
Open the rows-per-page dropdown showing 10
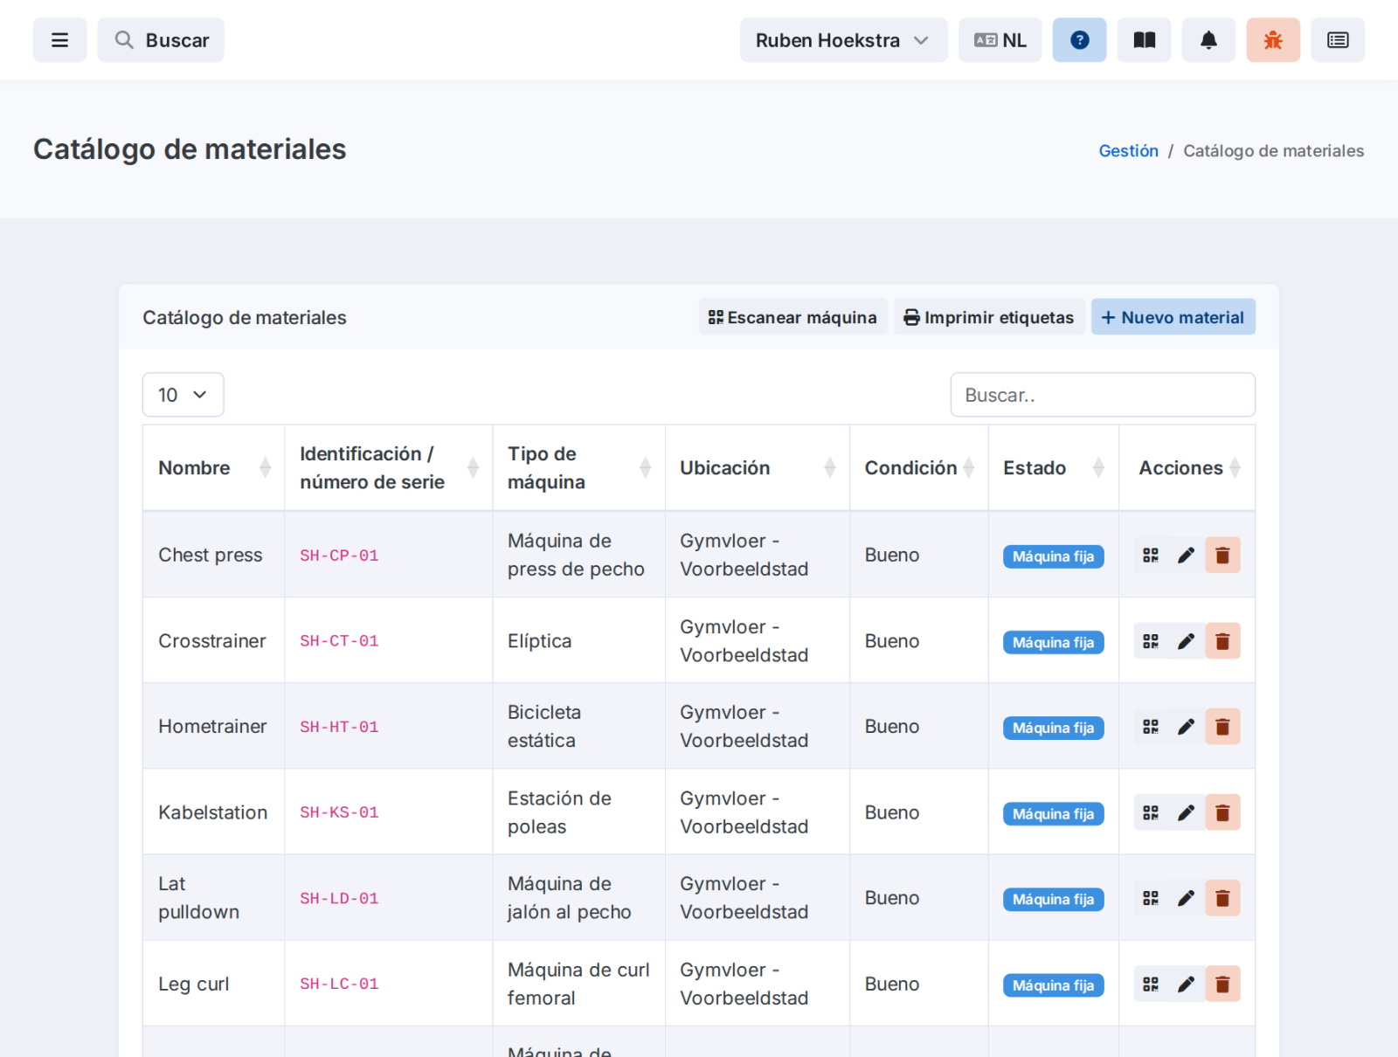pos(183,395)
